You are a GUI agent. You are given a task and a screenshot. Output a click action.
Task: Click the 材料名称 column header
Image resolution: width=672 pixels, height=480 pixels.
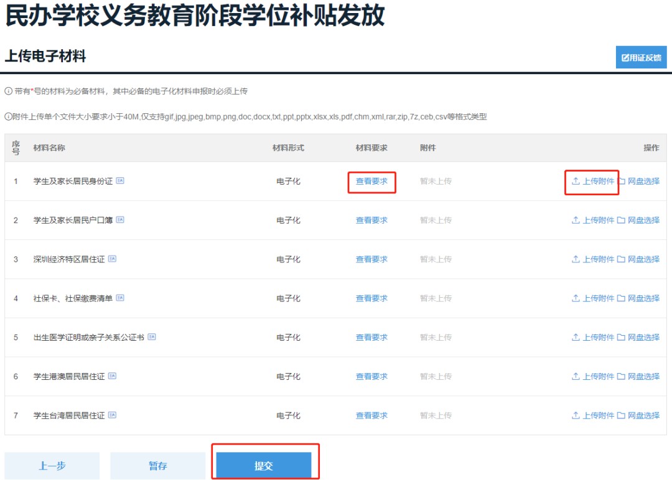pos(49,148)
